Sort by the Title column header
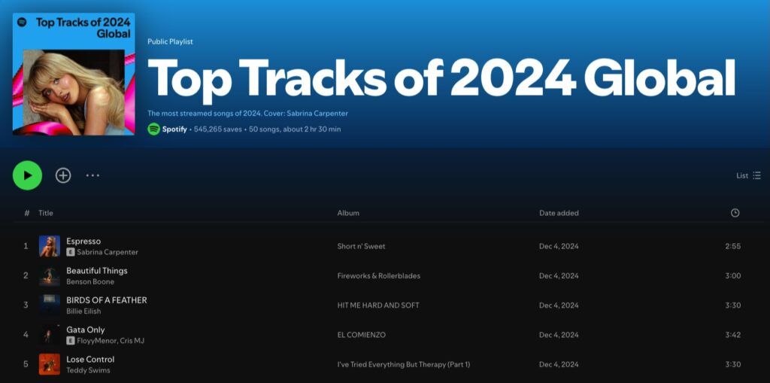The image size is (770, 383). click(x=46, y=213)
